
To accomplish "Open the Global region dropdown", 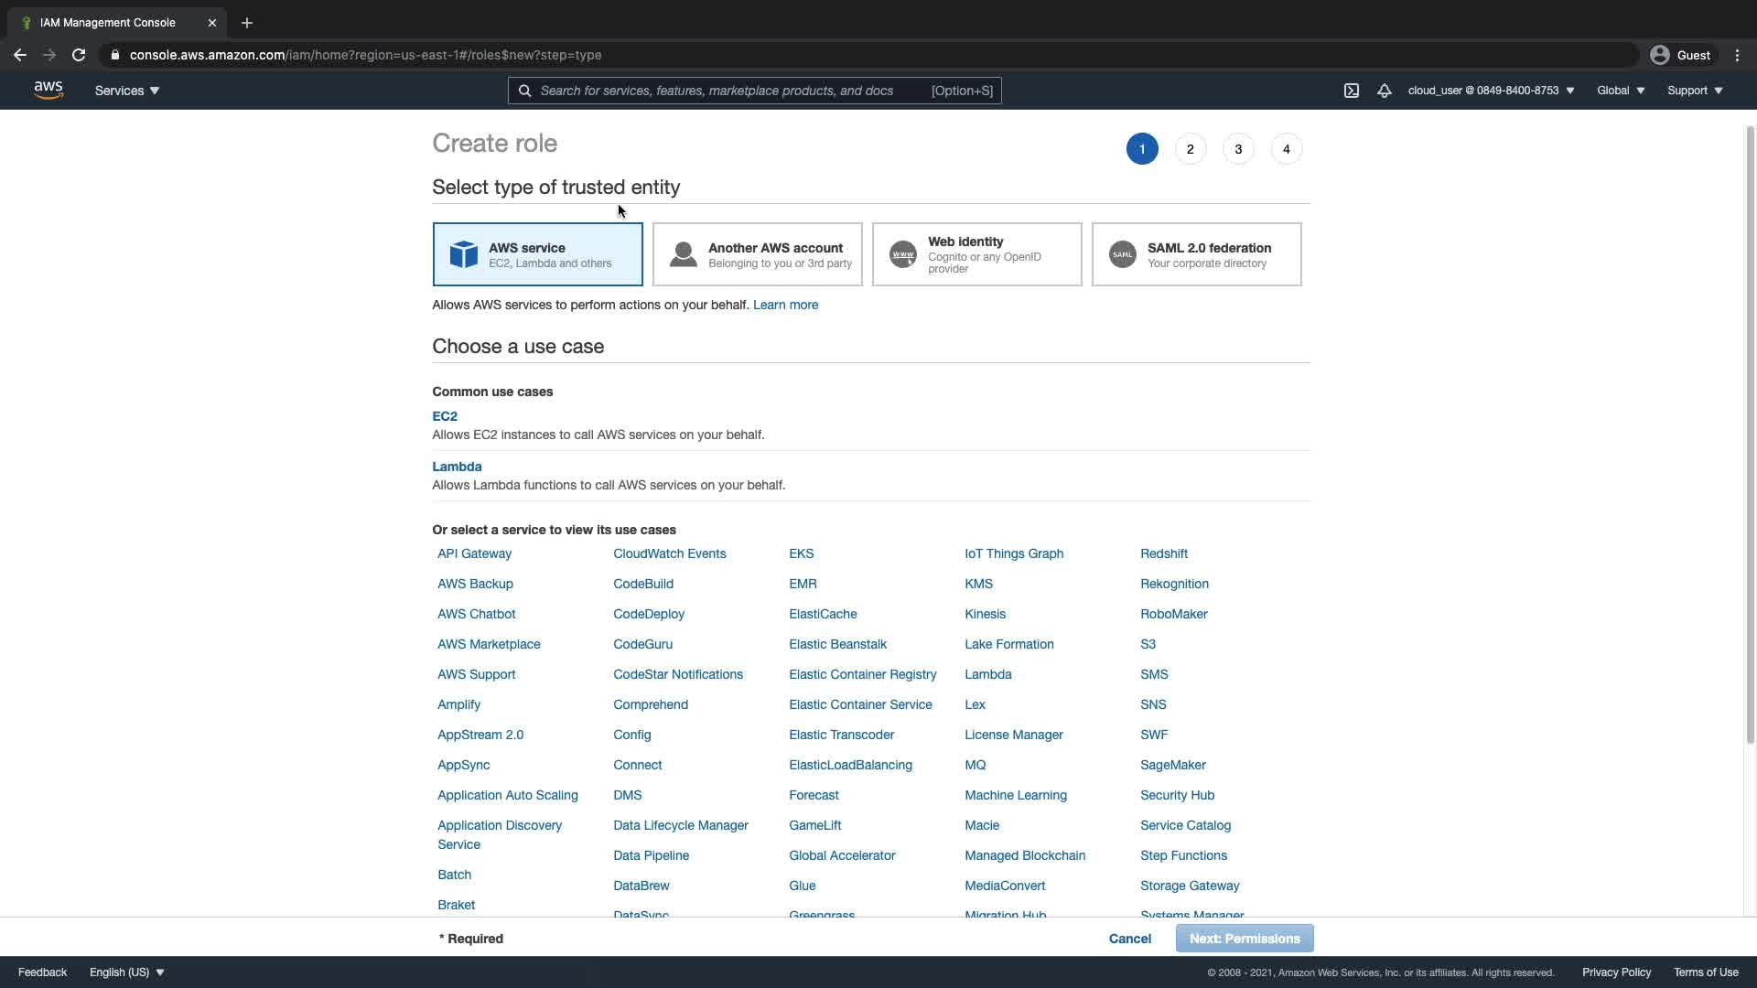I will [1620, 91].
